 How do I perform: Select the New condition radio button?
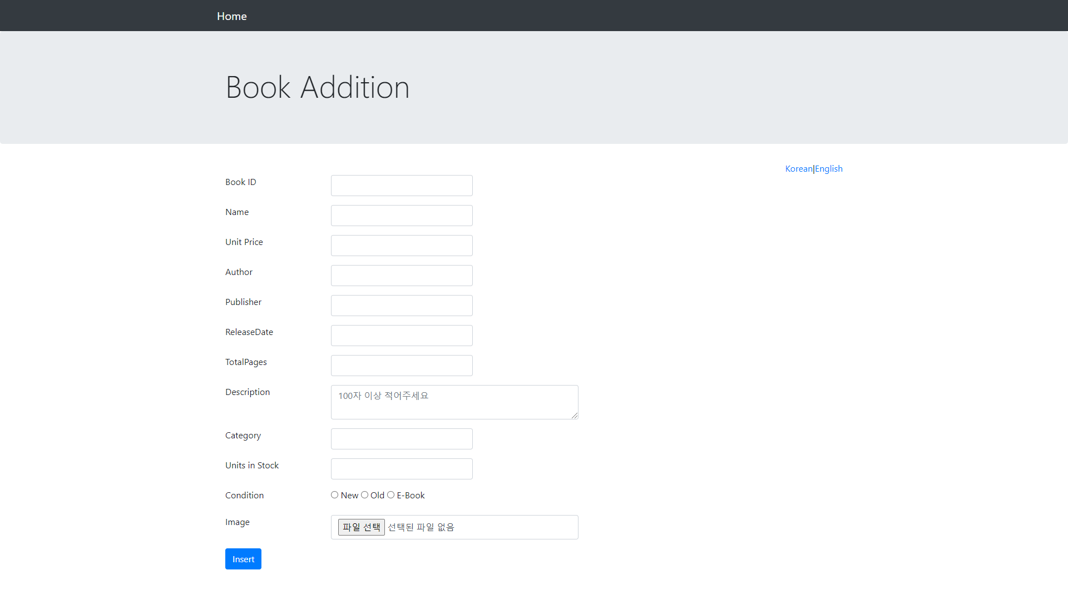(334, 495)
